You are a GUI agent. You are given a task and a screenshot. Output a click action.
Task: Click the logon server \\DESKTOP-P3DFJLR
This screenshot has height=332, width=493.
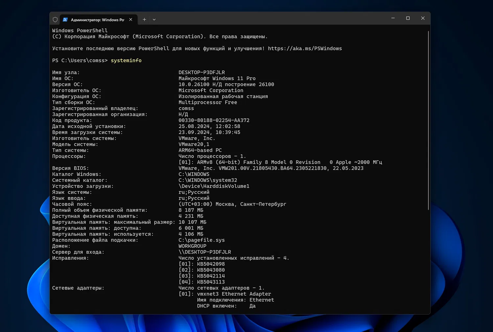(205, 252)
